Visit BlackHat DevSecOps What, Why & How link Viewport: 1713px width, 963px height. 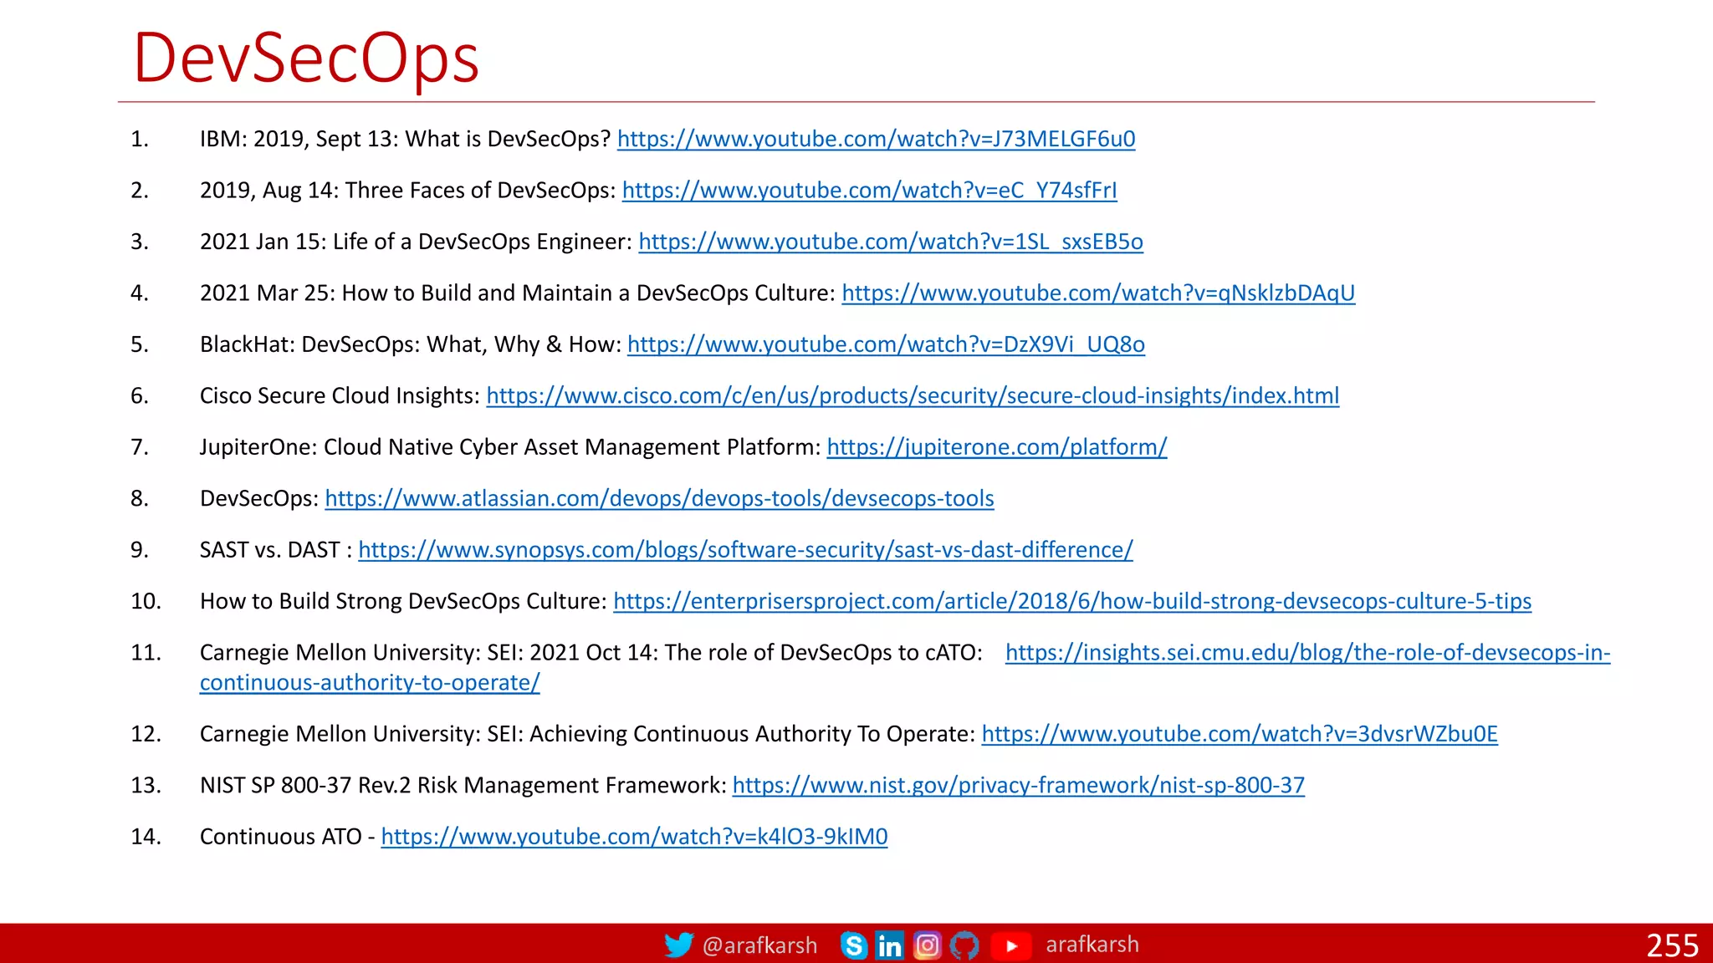tap(886, 344)
